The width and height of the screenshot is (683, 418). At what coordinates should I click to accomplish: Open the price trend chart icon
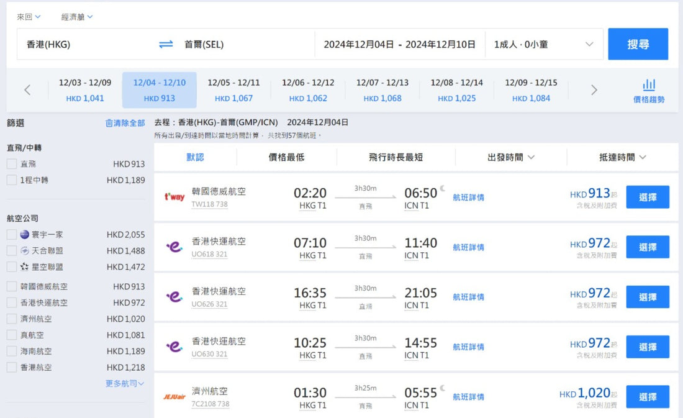[x=649, y=85]
